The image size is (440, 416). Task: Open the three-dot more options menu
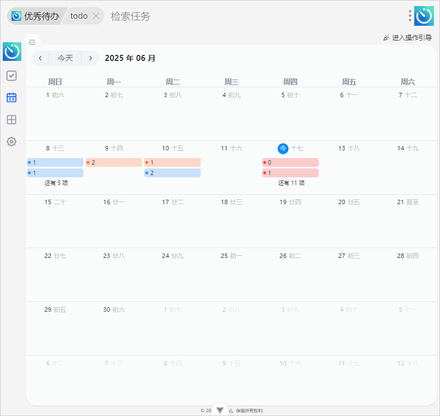coord(410,16)
